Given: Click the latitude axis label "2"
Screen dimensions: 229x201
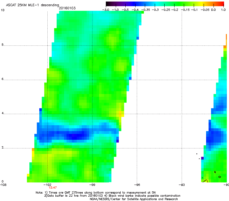Looking at the screenshot, I should (2, 148).
